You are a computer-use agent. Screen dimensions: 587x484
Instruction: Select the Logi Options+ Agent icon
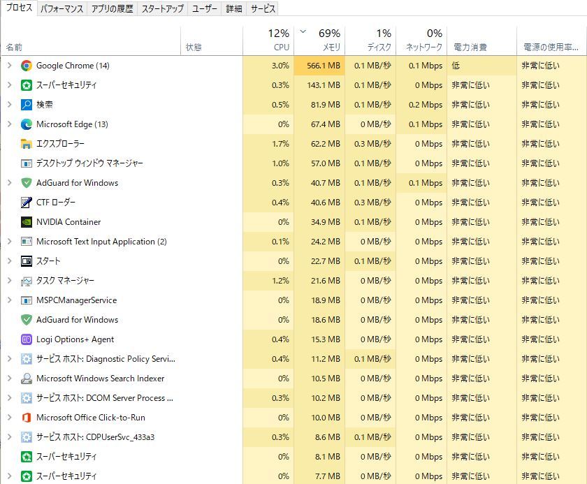point(27,339)
